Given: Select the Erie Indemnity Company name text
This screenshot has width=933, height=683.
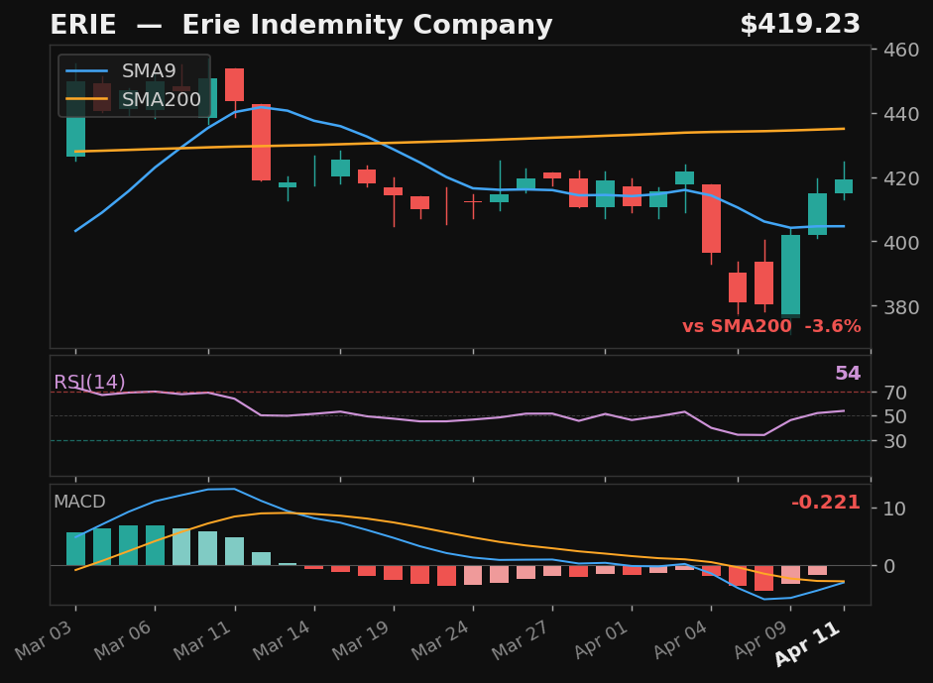Looking at the screenshot, I should (x=367, y=25).
